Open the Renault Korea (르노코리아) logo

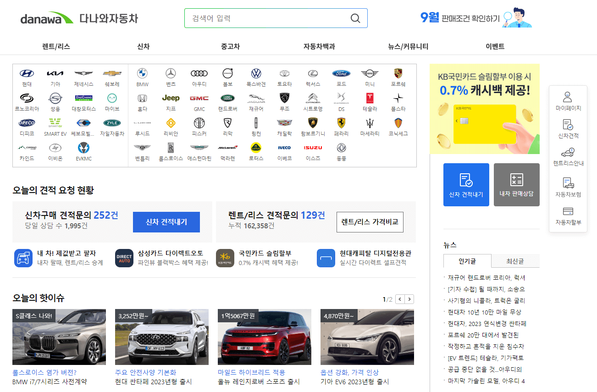(x=27, y=98)
